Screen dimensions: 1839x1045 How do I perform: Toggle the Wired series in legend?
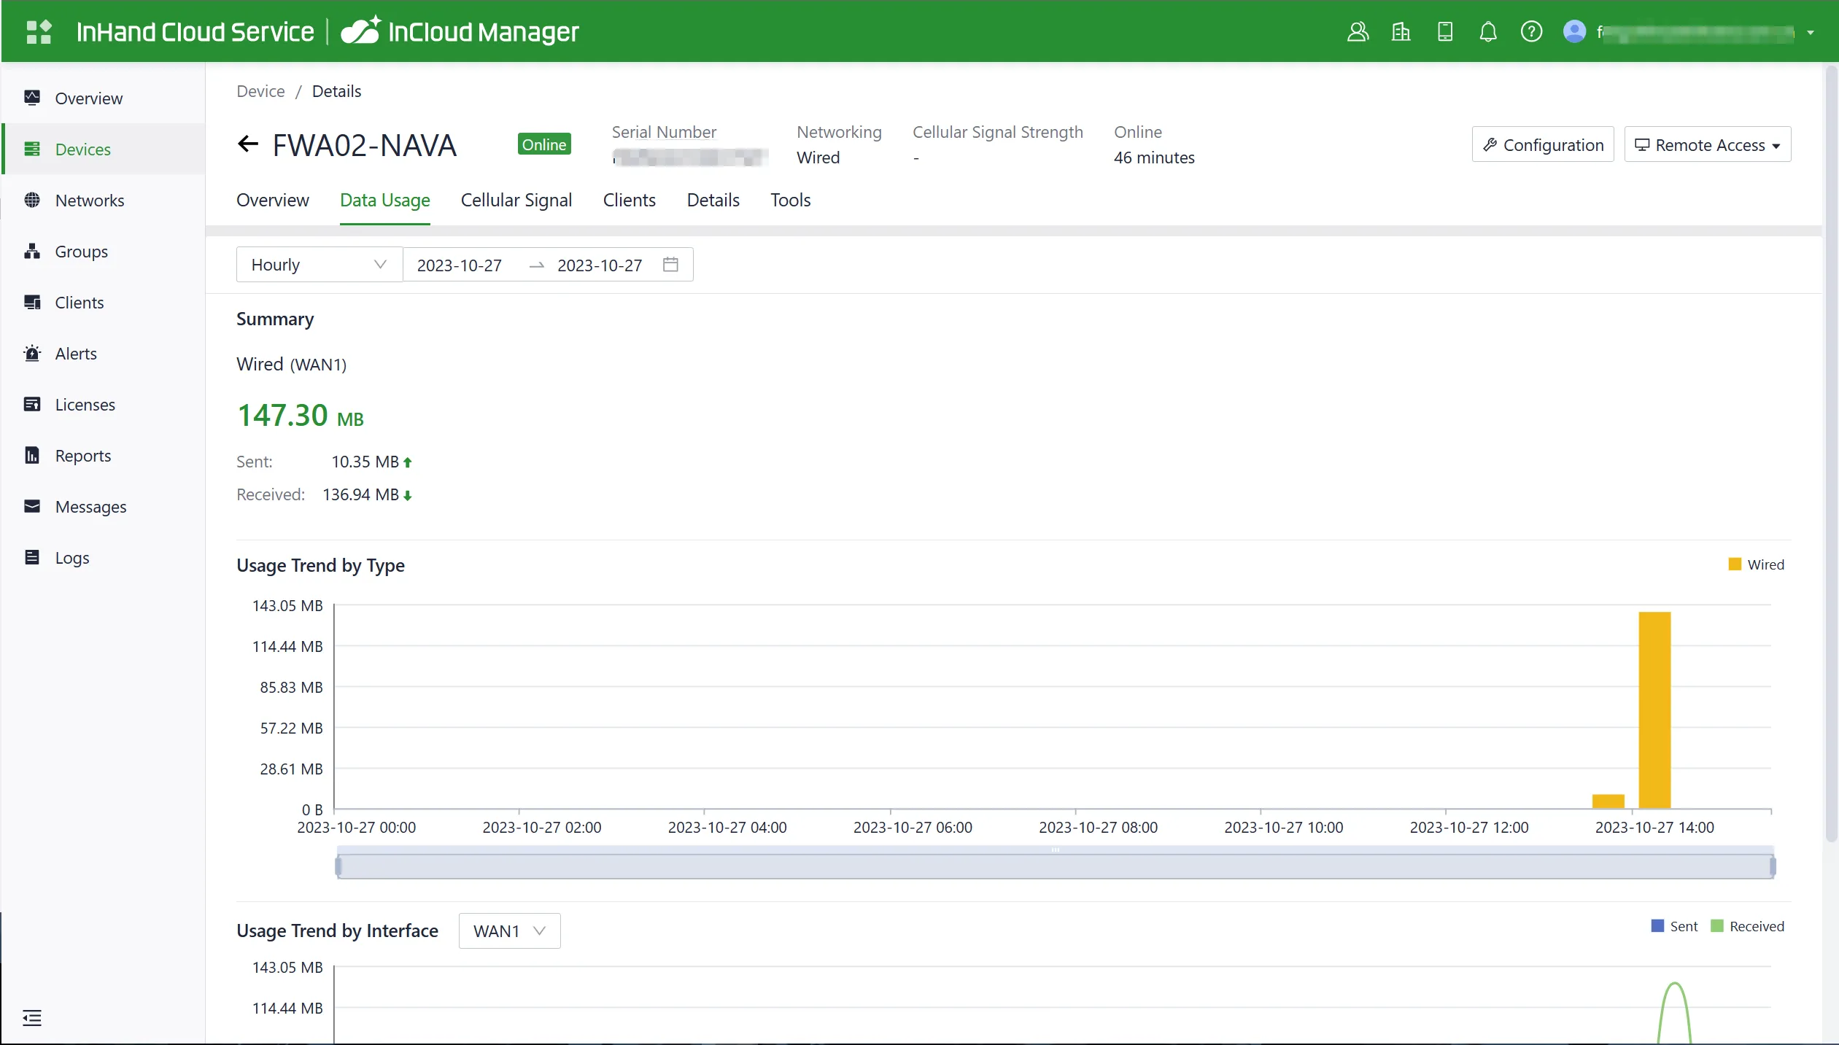[x=1756, y=564]
